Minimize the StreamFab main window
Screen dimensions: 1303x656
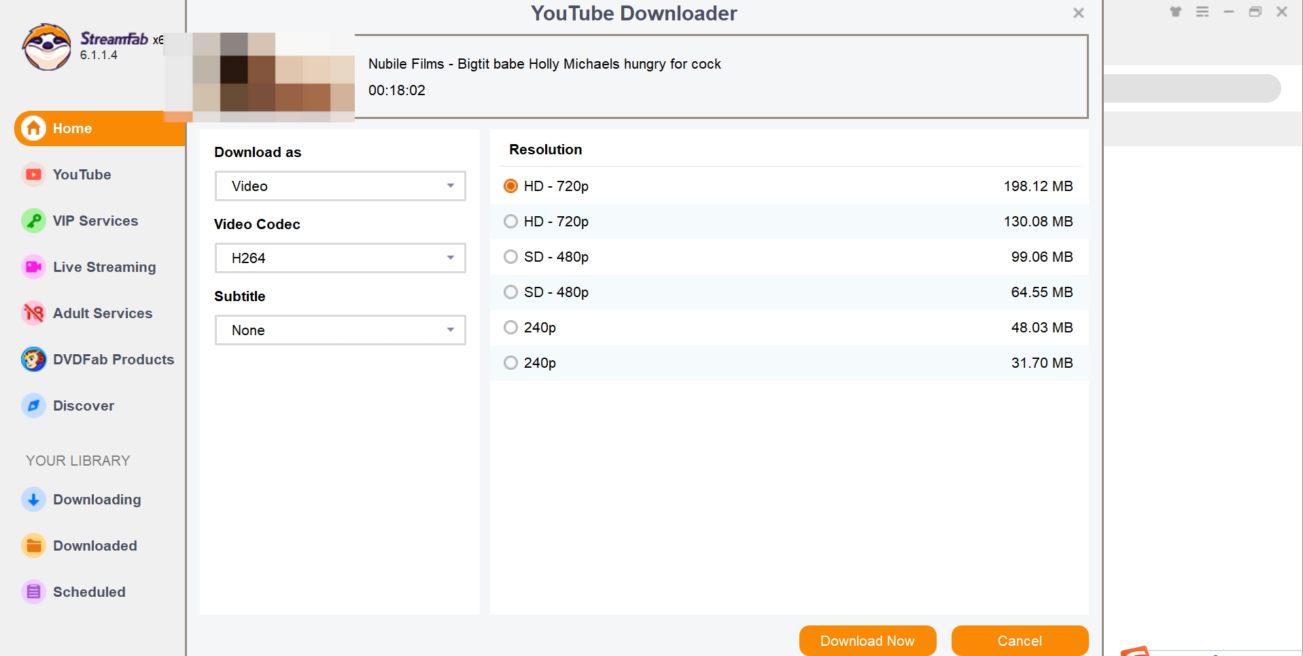[1229, 12]
